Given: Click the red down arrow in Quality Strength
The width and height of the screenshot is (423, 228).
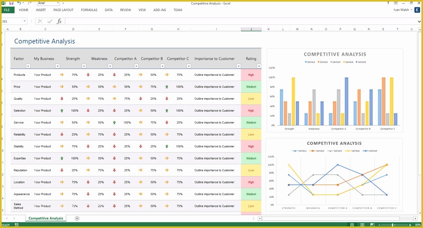Looking at the screenshot, I should point(62,99).
